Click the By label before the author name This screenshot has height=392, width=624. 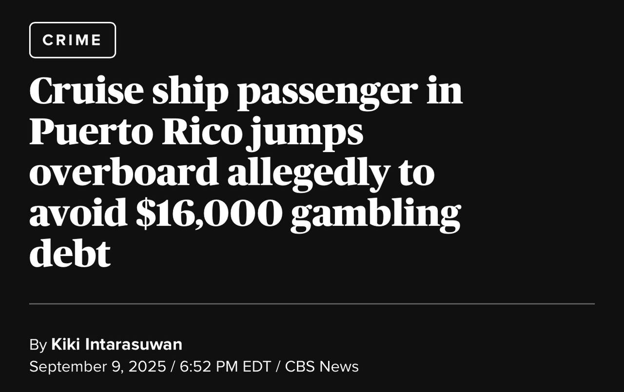[38, 345]
